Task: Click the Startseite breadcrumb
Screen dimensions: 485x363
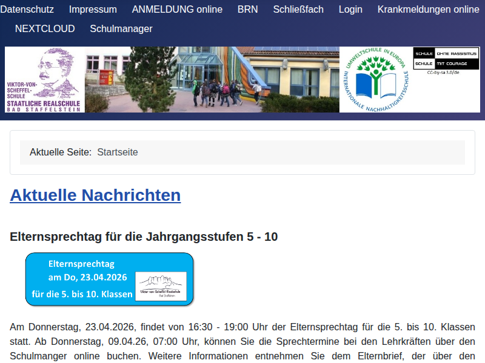Action: click(118, 152)
